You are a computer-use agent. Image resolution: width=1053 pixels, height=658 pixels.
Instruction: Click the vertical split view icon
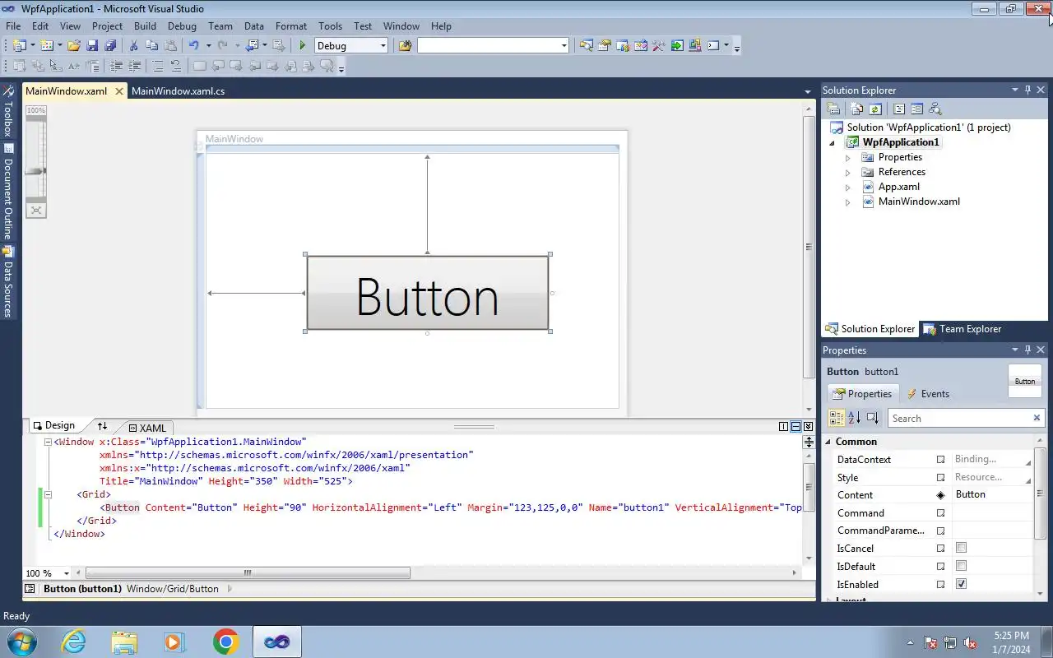click(x=783, y=426)
